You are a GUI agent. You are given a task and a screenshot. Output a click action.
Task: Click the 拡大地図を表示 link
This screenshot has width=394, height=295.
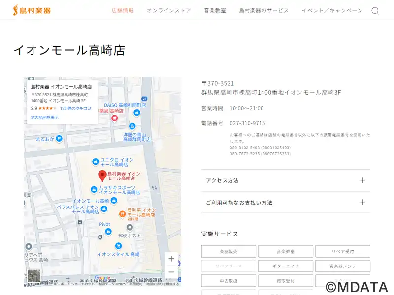click(x=44, y=118)
